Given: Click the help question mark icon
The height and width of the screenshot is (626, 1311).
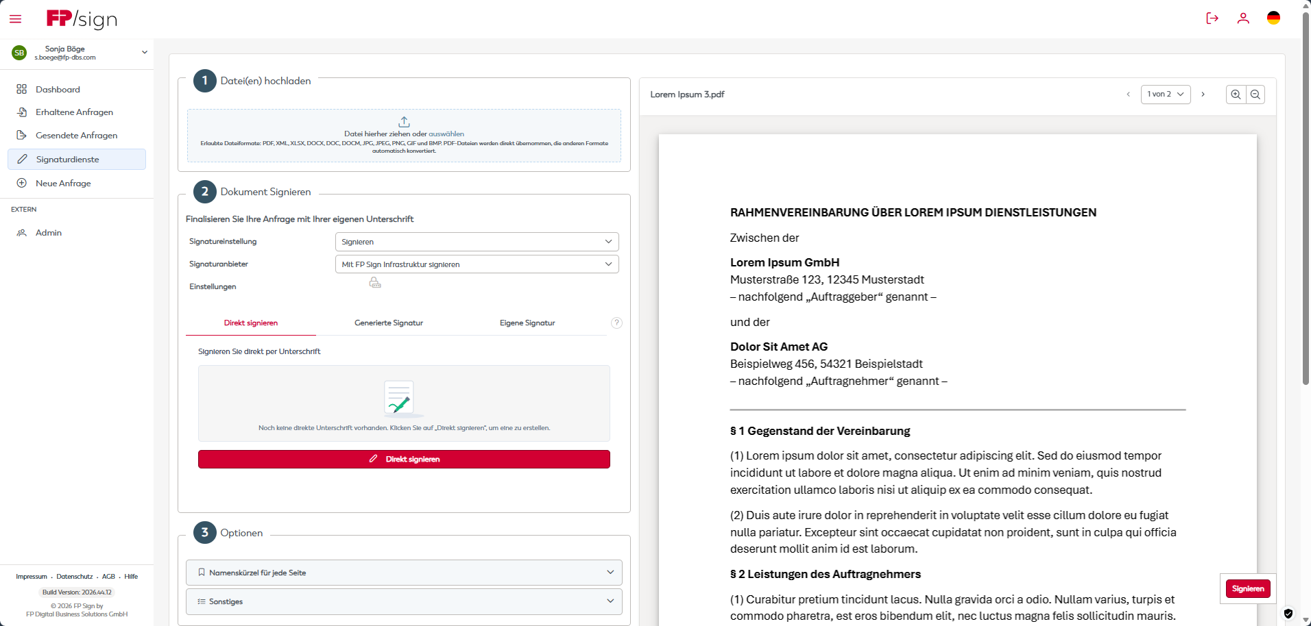Looking at the screenshot, I should point(616,323).
